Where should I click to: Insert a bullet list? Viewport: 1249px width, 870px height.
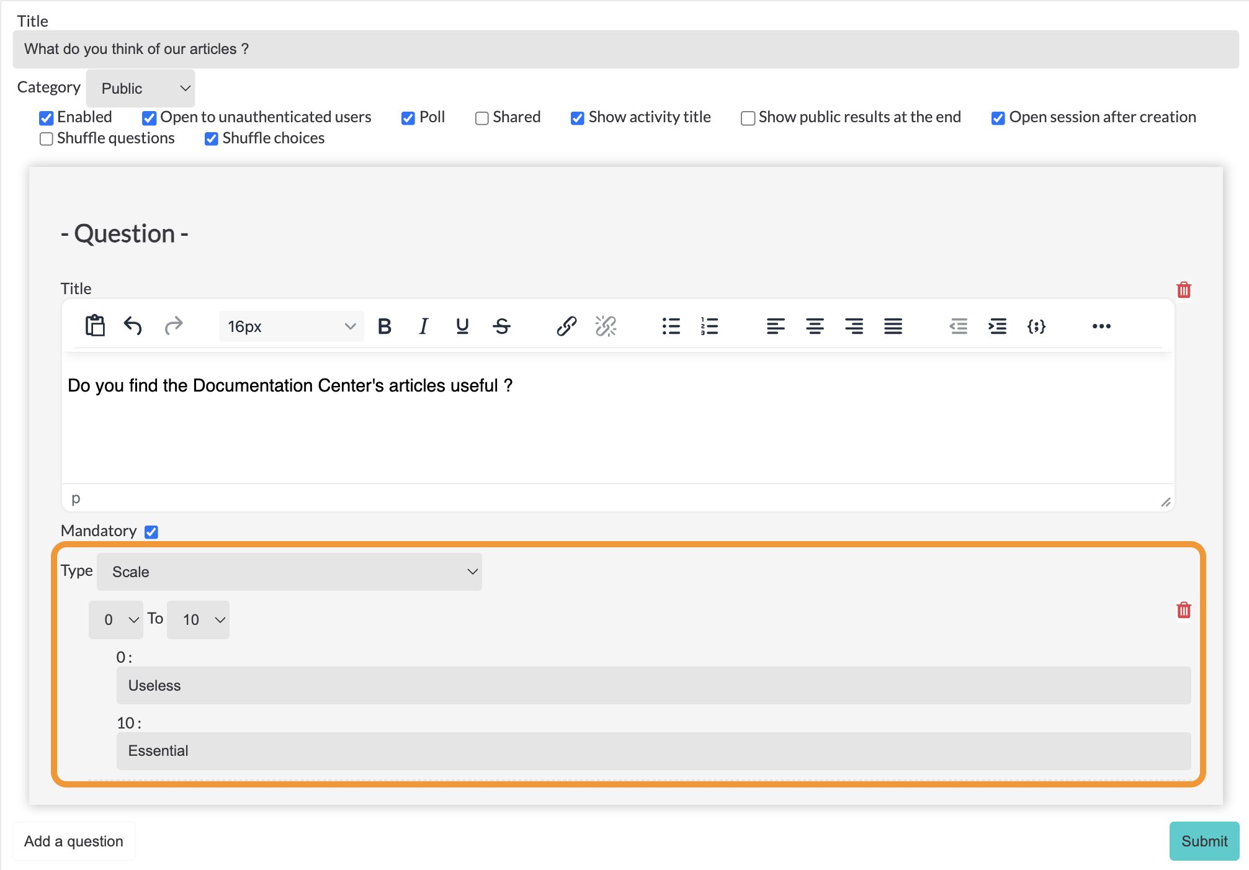[671, 326]
